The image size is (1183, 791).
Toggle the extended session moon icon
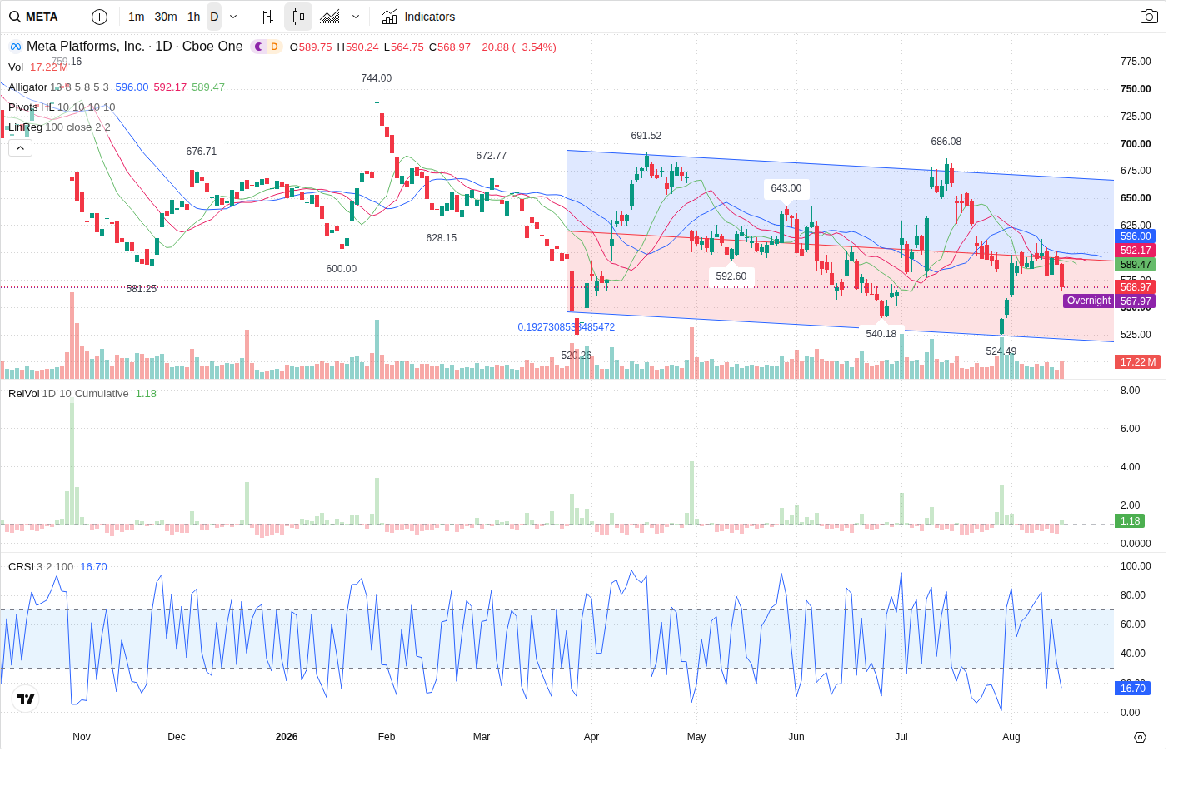tap(259, 47)
